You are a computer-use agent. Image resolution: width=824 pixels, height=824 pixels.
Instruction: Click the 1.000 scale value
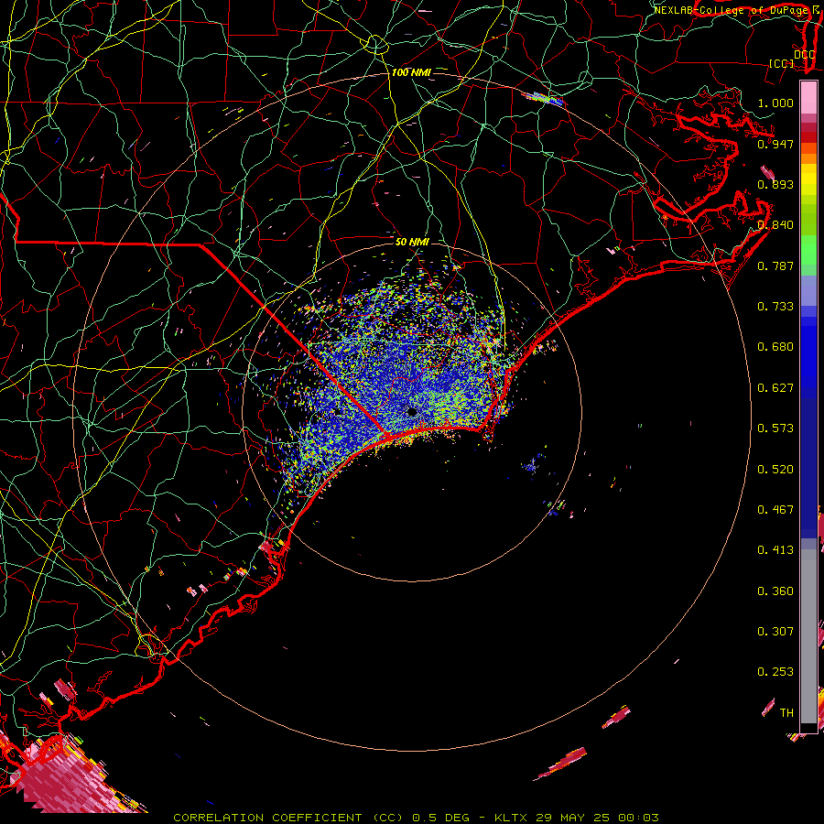click(x=775, y=103)
